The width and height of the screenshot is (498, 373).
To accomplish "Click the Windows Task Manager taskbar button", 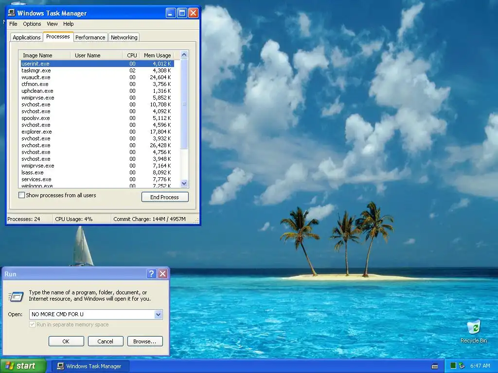I will click(90, 366).
